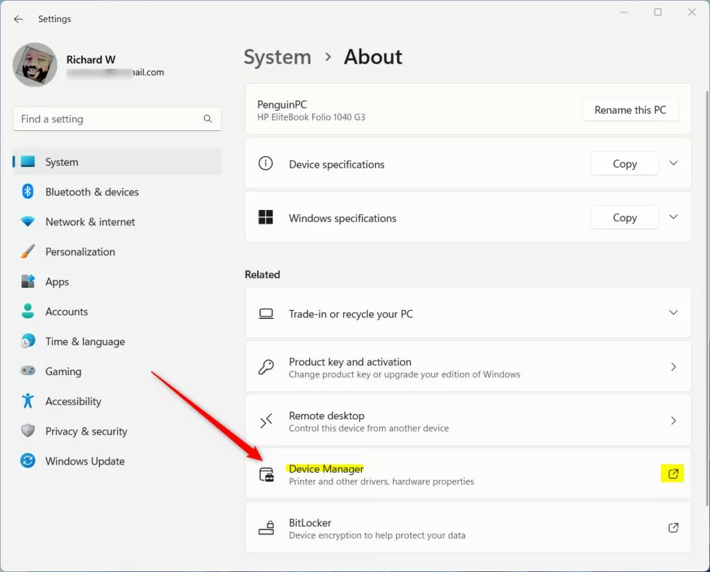Viewport: 710px width, 572px height.
Task: Click the search magnifier icon
Action: pyautogui.click(x=207, y=119)
